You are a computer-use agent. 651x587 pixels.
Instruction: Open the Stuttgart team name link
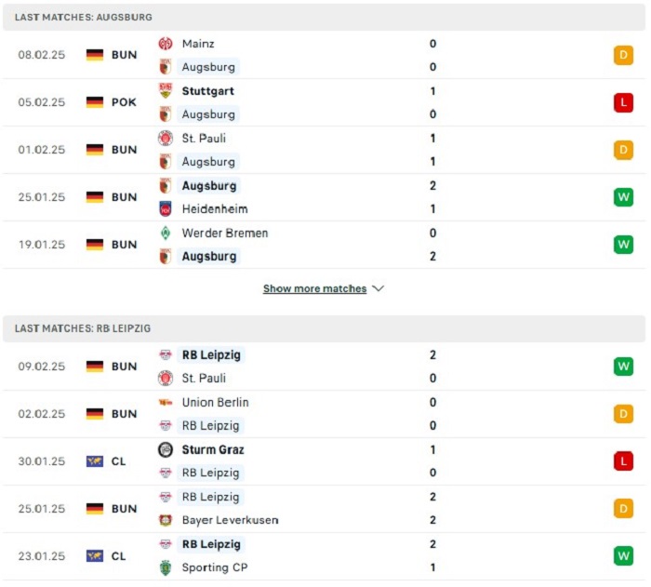[208, 91]
